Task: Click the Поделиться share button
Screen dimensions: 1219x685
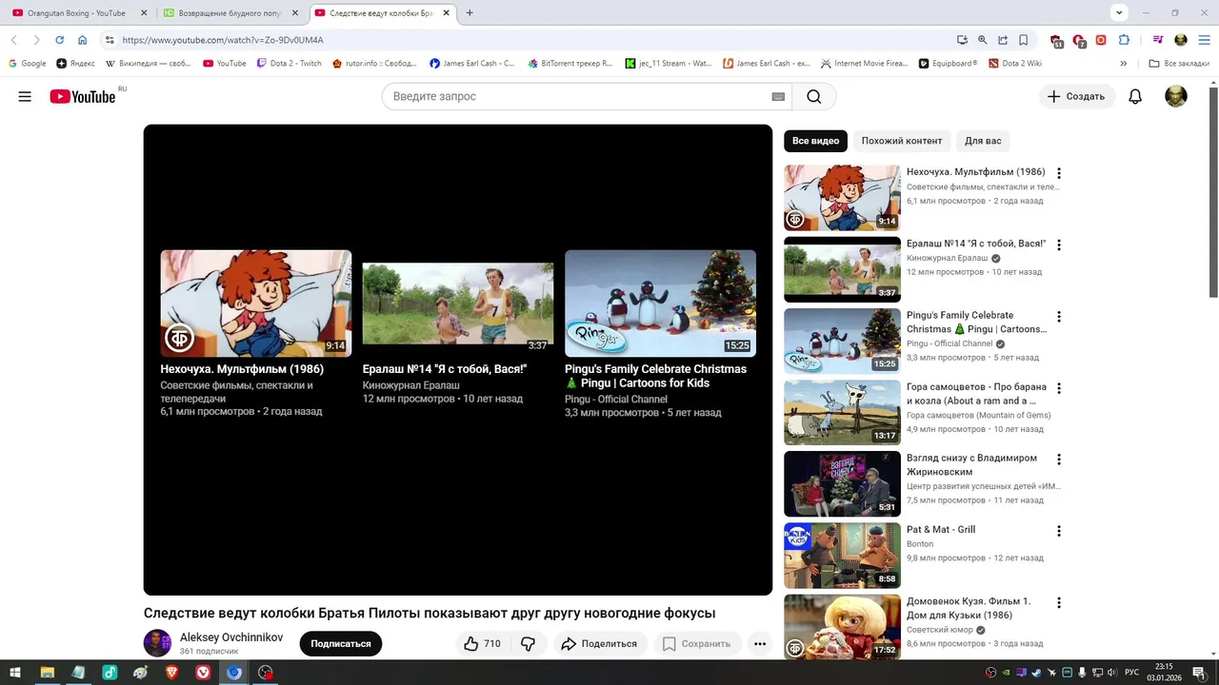Action: click(x=599, y=644)
